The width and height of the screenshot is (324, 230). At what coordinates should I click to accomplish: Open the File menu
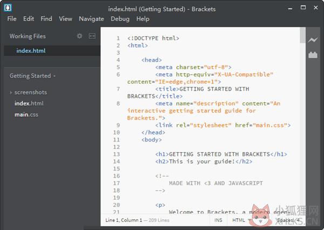click(x=12, y=19)
